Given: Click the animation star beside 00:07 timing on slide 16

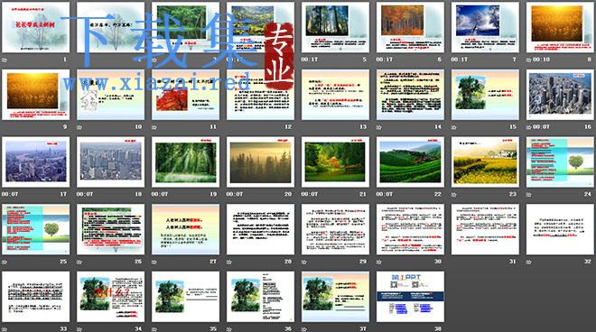Looking at the screenshot, I should click(x=528, y=127).
